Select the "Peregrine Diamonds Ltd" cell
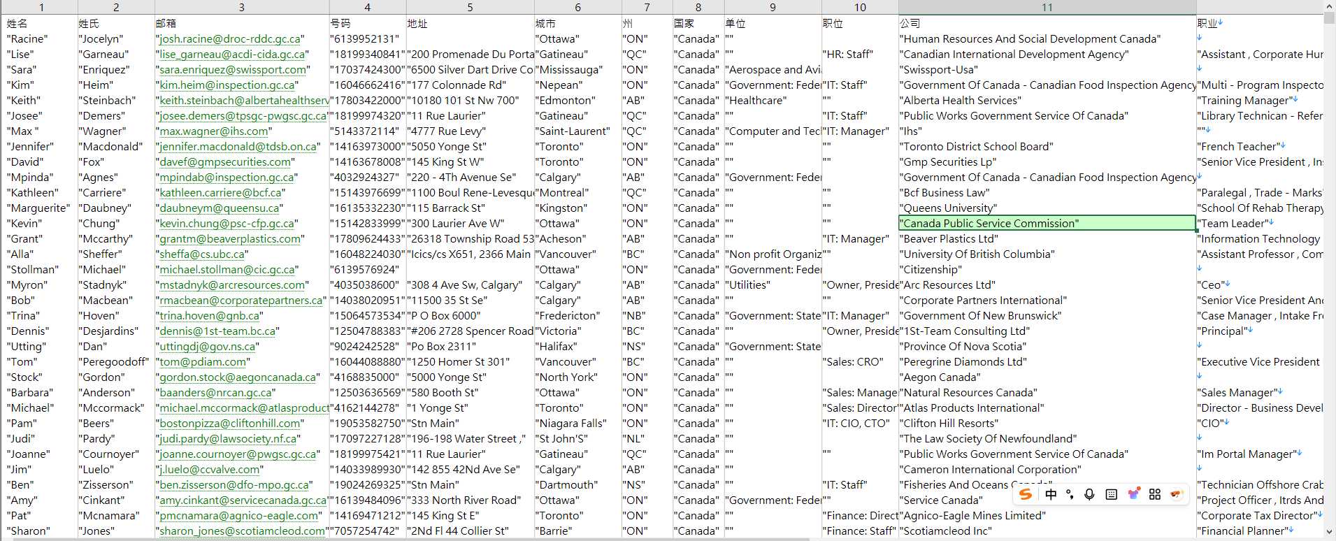 pos(1047,362)
